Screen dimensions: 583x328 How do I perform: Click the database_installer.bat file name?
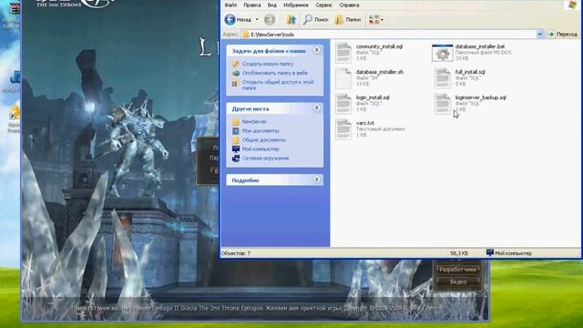coord(480,46)
